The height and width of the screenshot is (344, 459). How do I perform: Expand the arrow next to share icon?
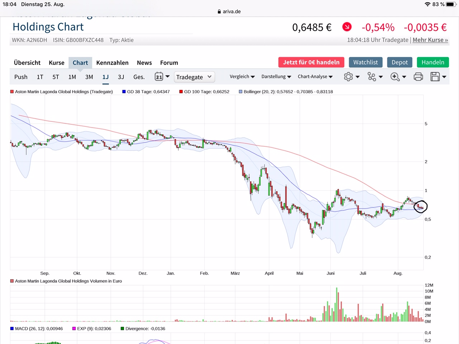[x=381, y=77]
